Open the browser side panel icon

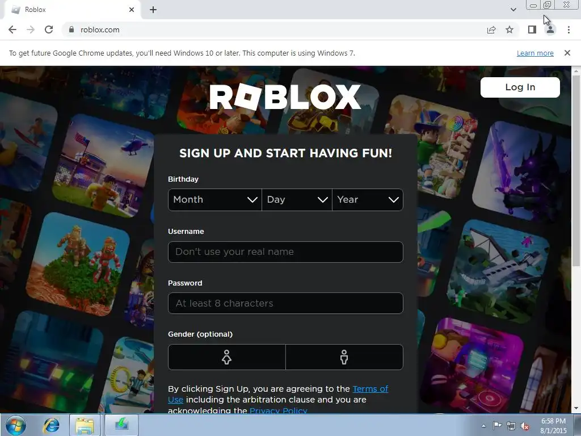point(532,30)
